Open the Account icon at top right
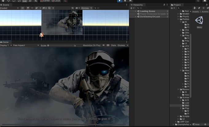The height and width of the screenshot is (127, 209). click(x=198, y=1)
